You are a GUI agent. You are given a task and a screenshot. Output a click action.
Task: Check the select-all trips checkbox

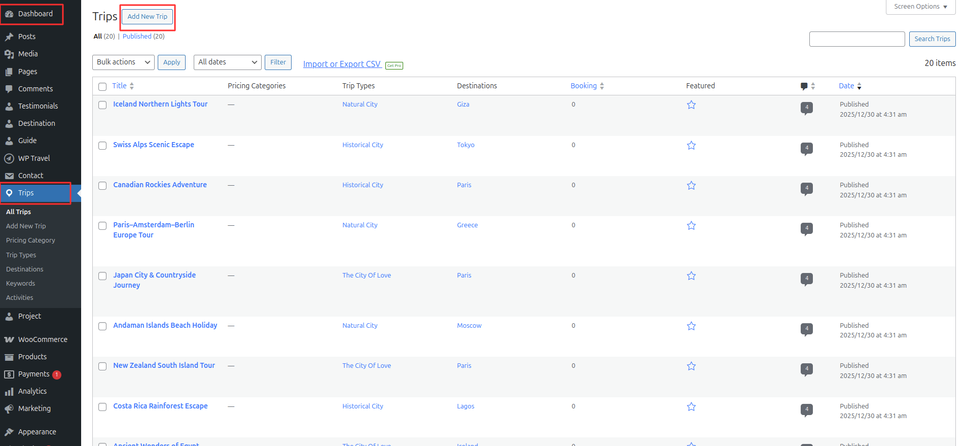(102, 87)
